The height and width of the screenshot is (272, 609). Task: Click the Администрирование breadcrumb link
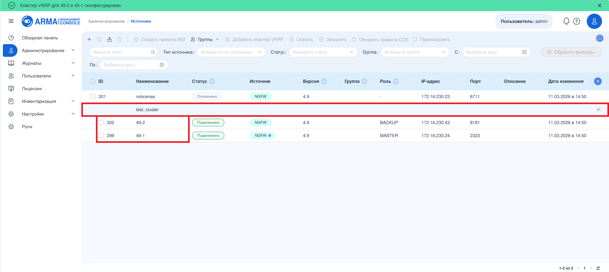pyautogui.click(x=106, y=21)
